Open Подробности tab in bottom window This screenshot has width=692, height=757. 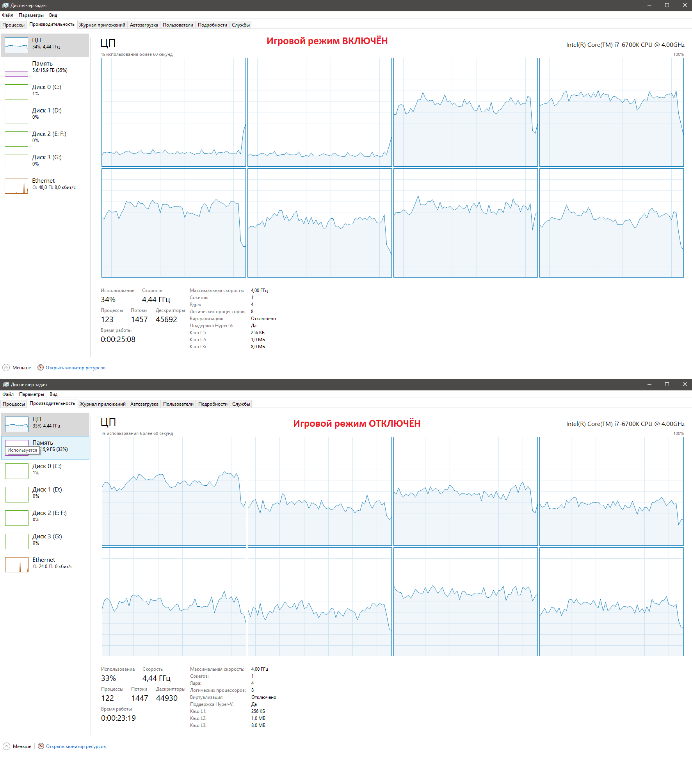(x=213, y=404)
